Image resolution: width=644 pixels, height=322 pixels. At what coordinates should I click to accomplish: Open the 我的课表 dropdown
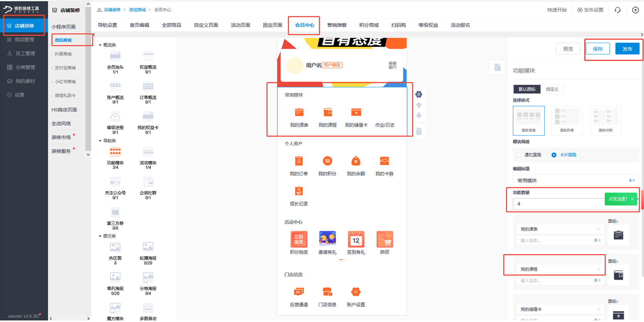click(560, 229)
